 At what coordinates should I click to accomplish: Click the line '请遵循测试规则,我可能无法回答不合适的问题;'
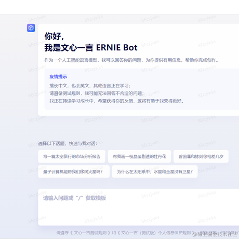pyautogui.click(x=97, y=94)
